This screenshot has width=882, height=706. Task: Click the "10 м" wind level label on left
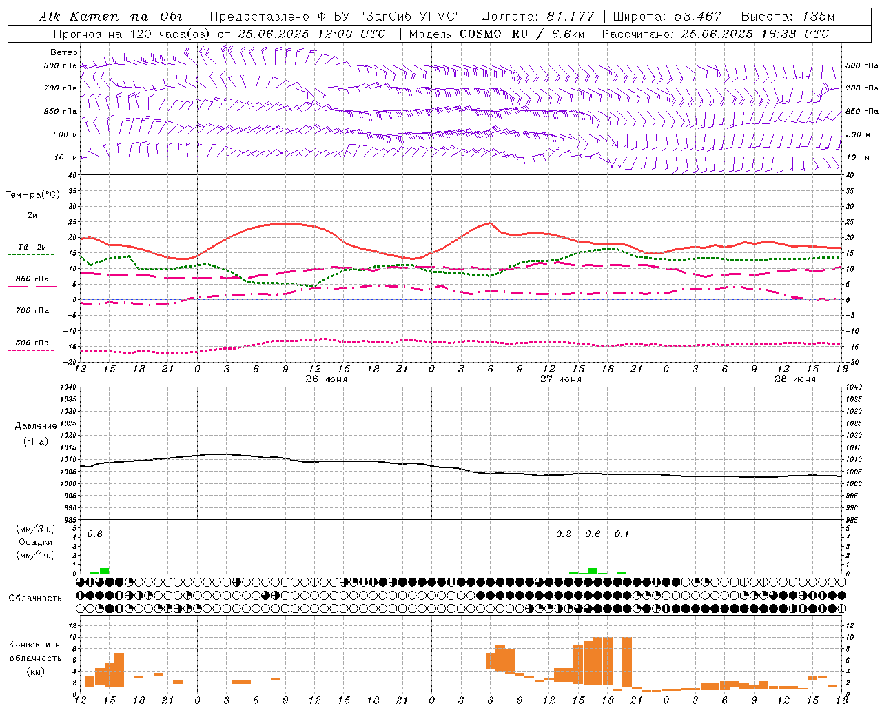point(67,157)
